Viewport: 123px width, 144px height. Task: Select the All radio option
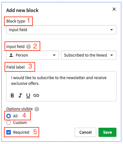pos(9,116)
